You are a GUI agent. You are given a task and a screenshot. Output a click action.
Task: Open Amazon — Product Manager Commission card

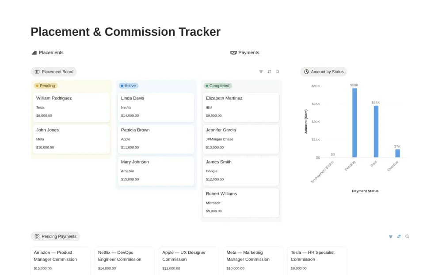[x=61, y=261]
